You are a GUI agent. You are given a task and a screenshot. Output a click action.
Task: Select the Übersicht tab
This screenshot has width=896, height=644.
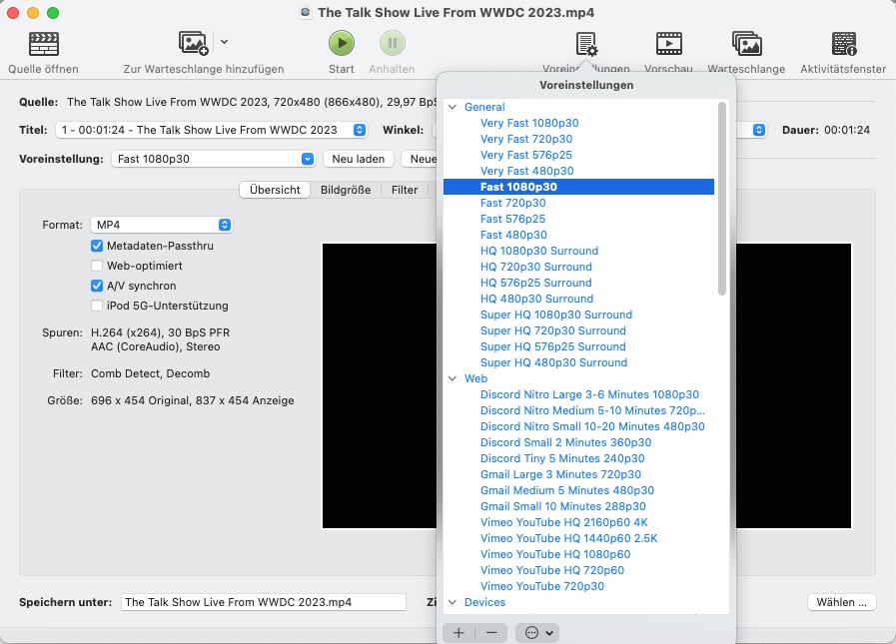(275, 190)
